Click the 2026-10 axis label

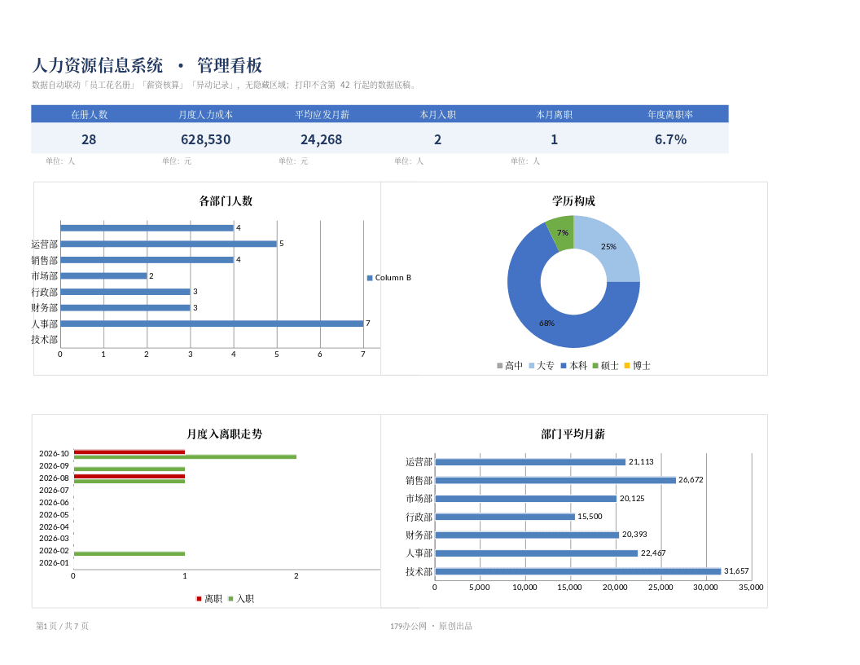[54, 454]
